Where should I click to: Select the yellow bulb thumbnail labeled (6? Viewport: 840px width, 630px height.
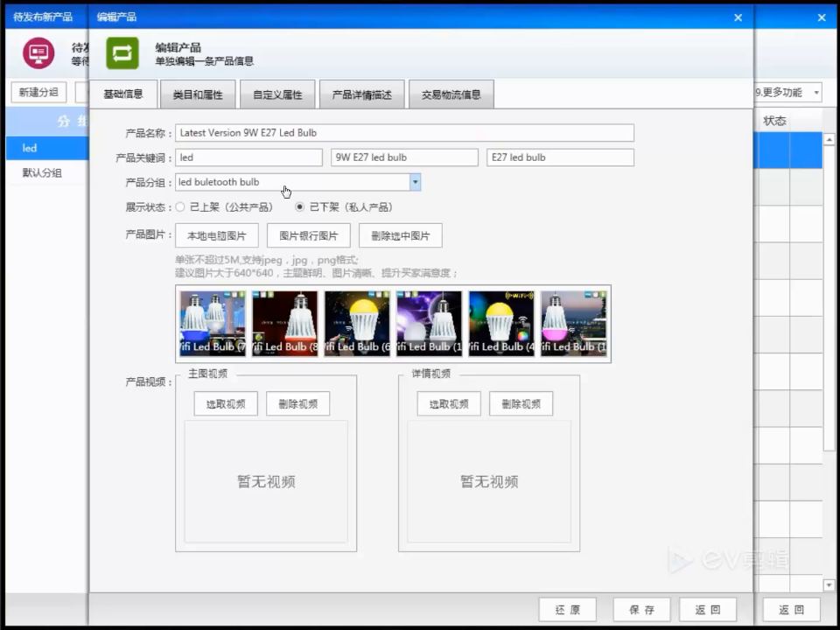[357, 324]
